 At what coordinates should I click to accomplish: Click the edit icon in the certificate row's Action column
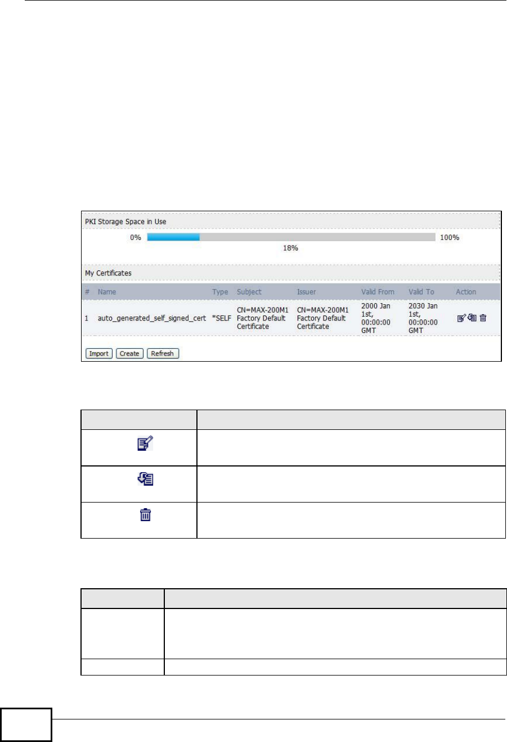pos(461,318)
